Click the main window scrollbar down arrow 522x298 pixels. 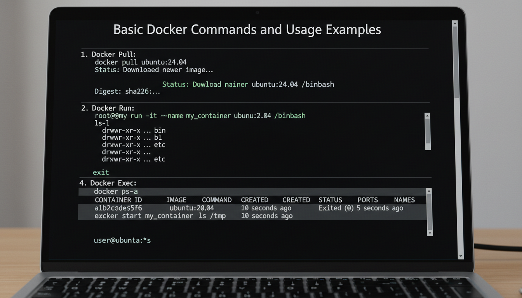[461, 256]
